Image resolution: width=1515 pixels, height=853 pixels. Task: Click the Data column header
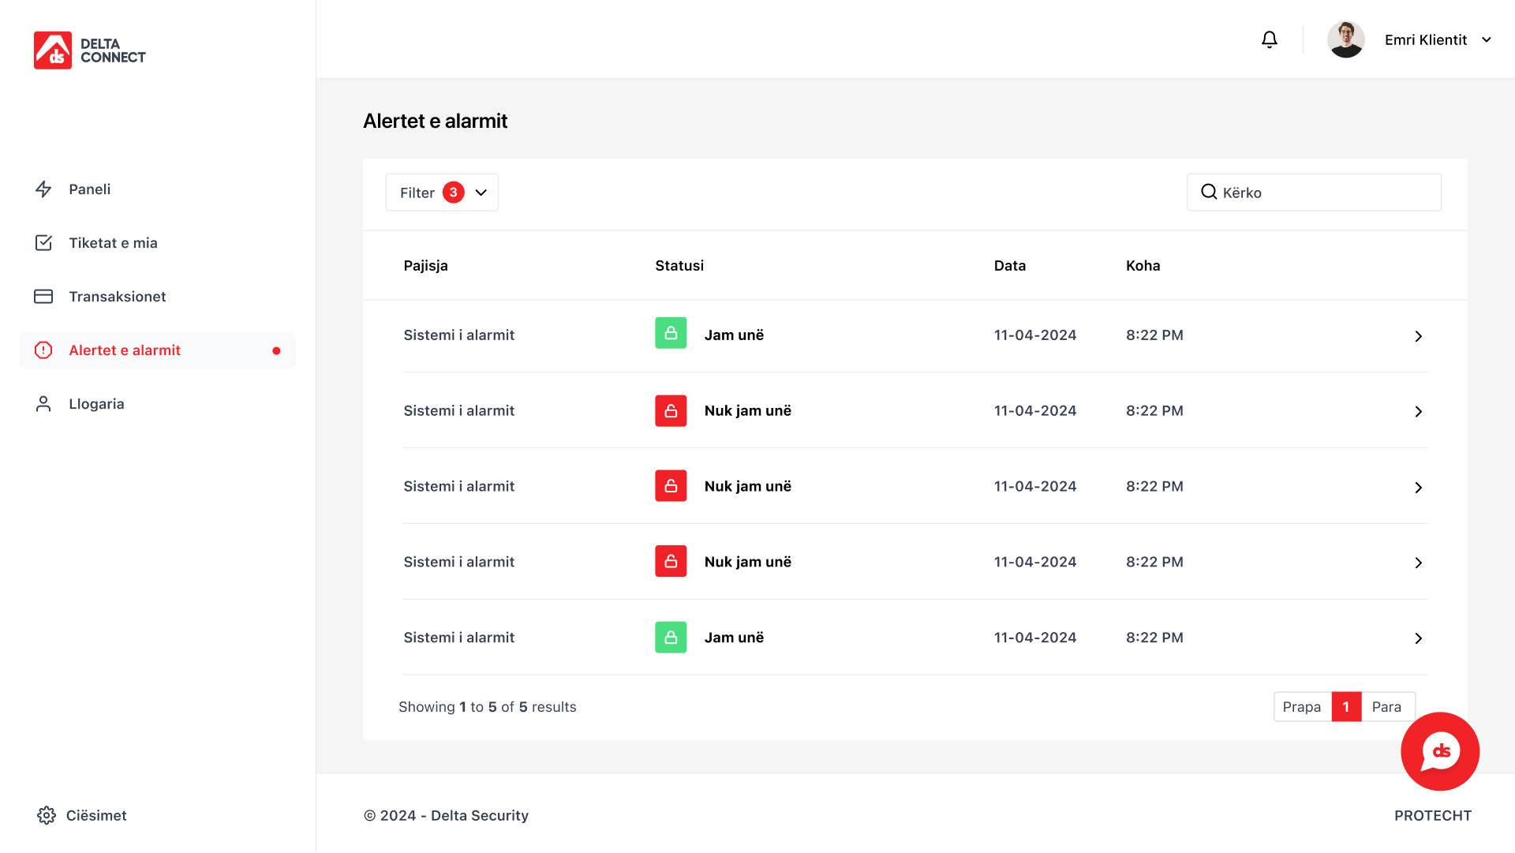coord(1010,266)
